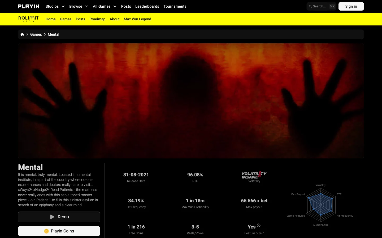Go to home via breadcrumb house icon

[22, 34]
